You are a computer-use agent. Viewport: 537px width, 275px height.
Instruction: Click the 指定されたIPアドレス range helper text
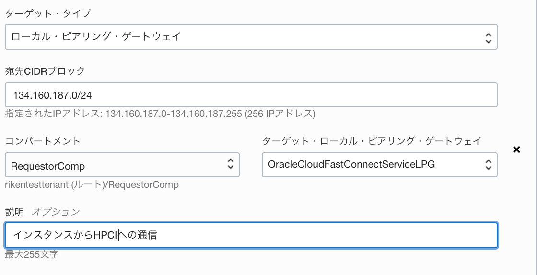point(160,114)
